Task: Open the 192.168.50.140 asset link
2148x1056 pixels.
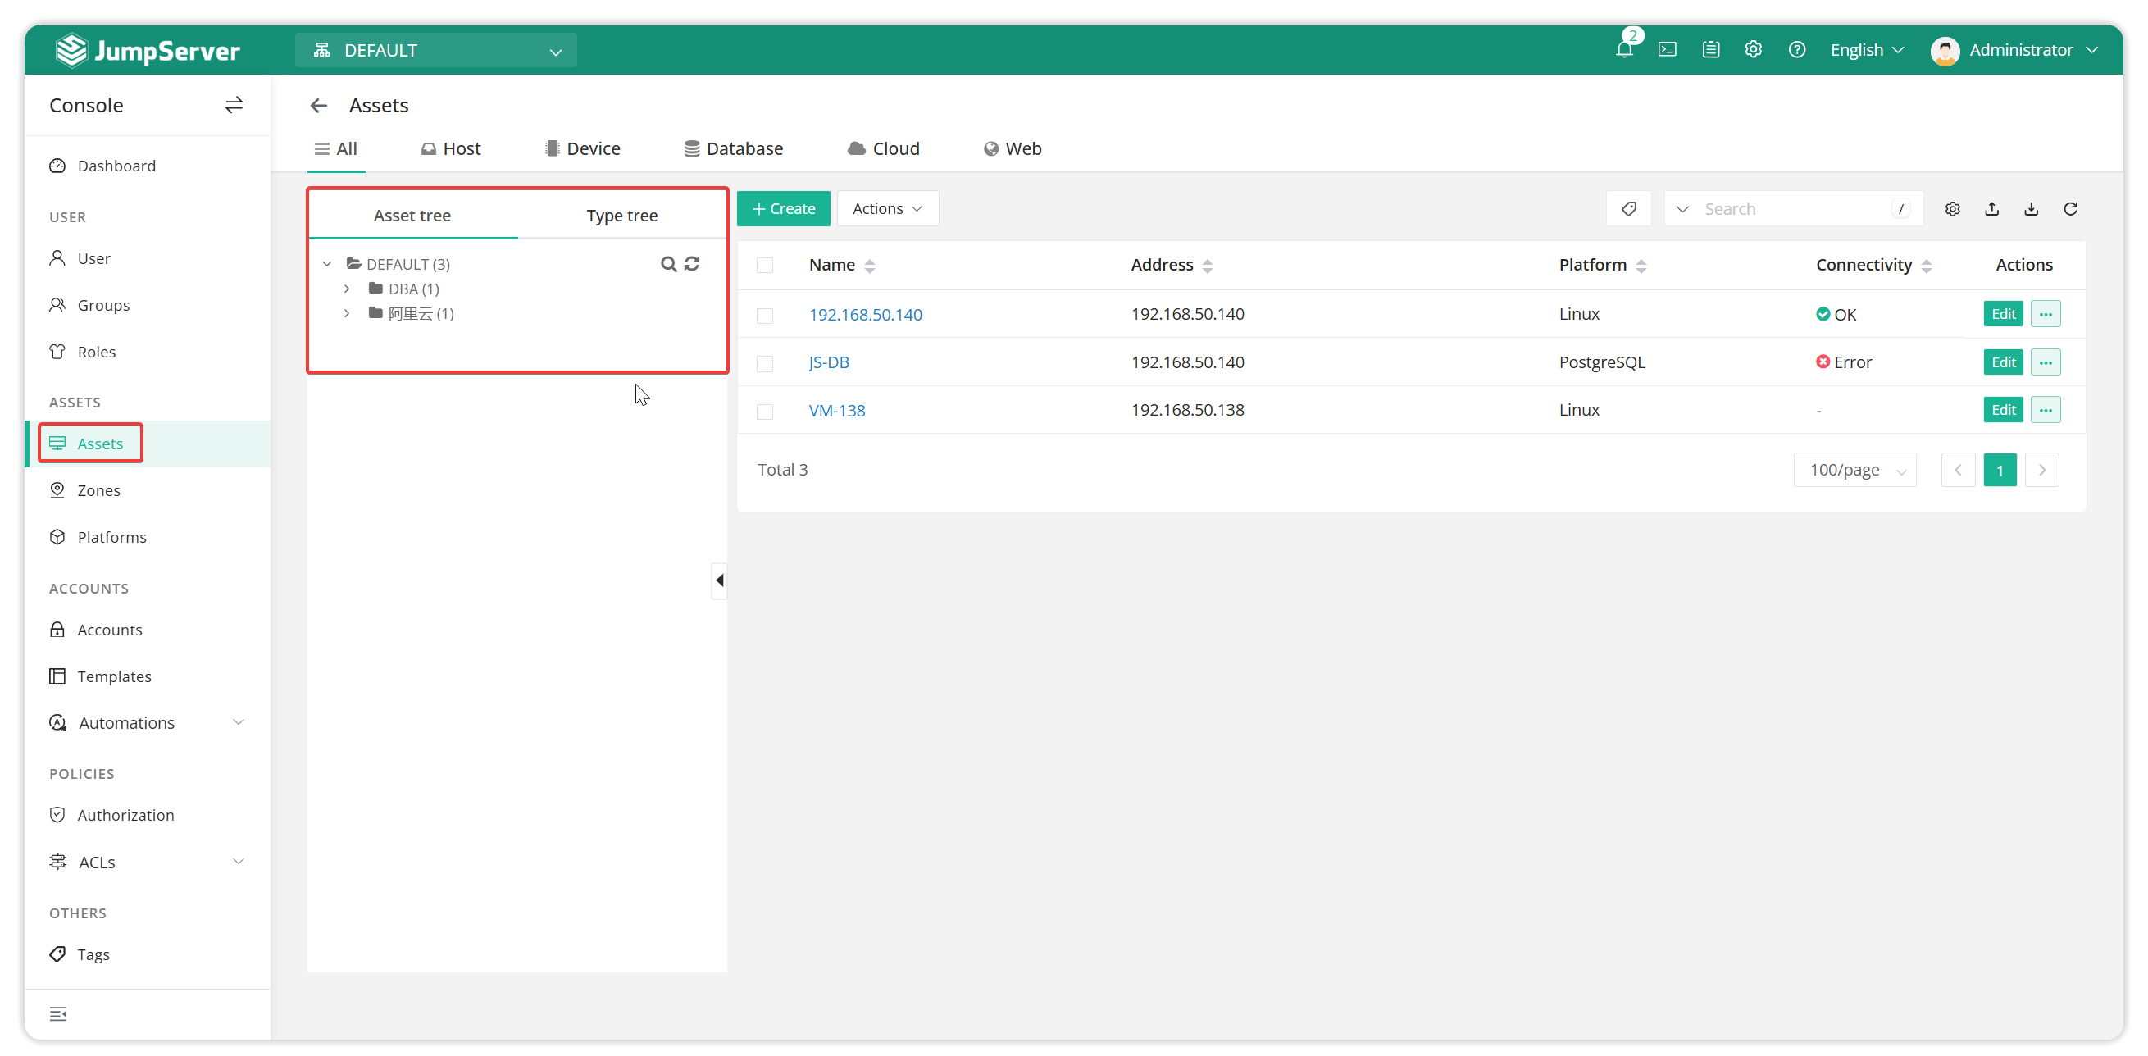Action: tap(865, 315)
